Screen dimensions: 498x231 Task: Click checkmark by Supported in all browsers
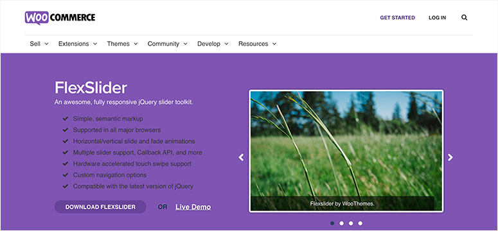coord(66,130)
